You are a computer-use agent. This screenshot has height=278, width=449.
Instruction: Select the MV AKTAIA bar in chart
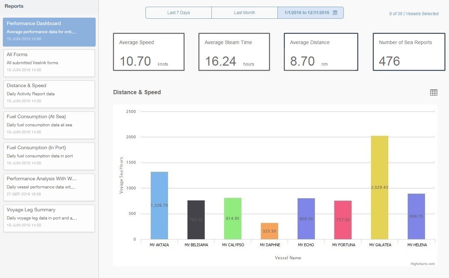pos(160,205)
